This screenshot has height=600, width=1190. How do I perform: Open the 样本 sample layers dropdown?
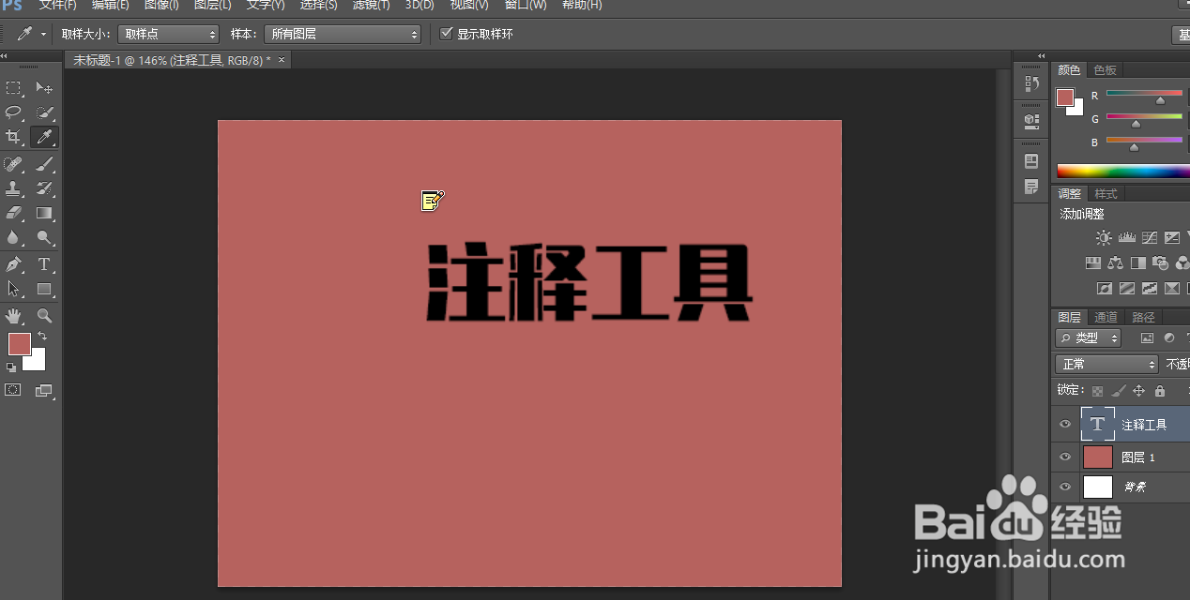[343, 34]
